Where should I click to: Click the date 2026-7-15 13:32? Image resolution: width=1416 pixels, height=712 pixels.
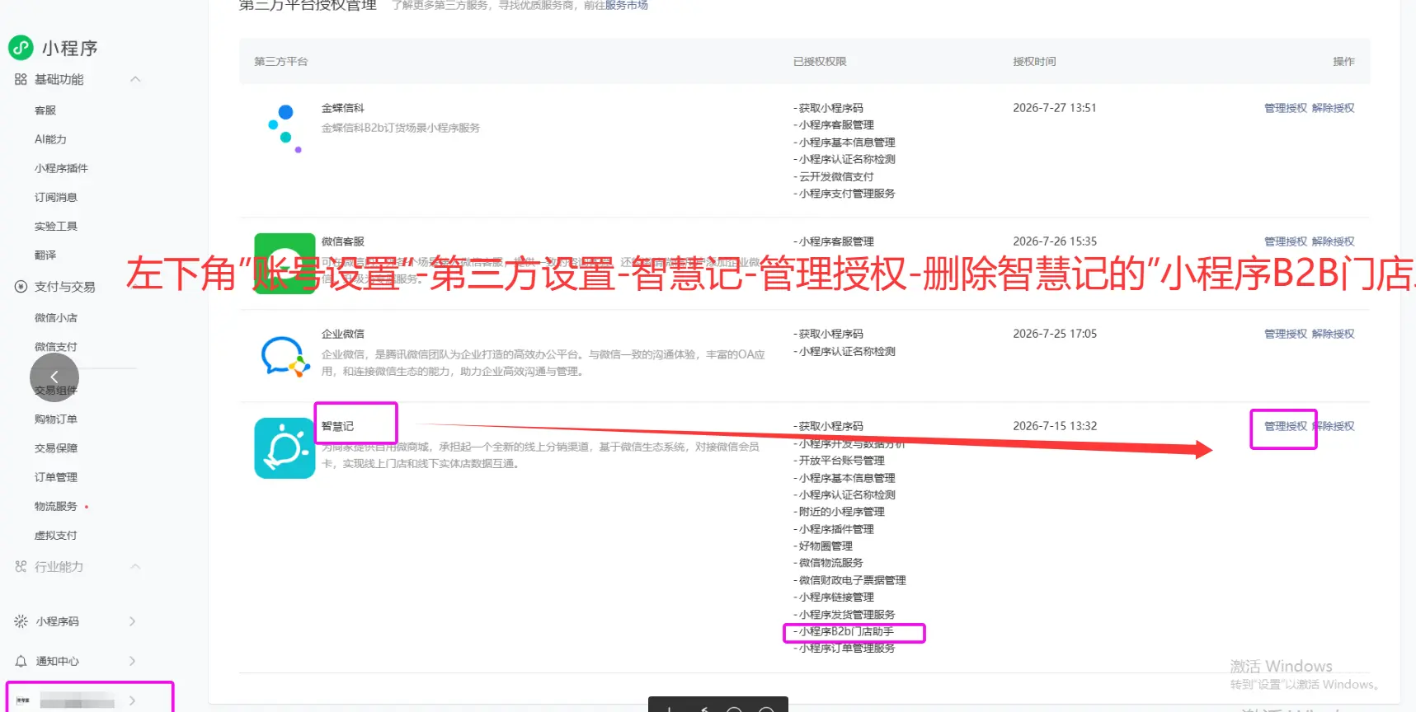(1055, 426)
